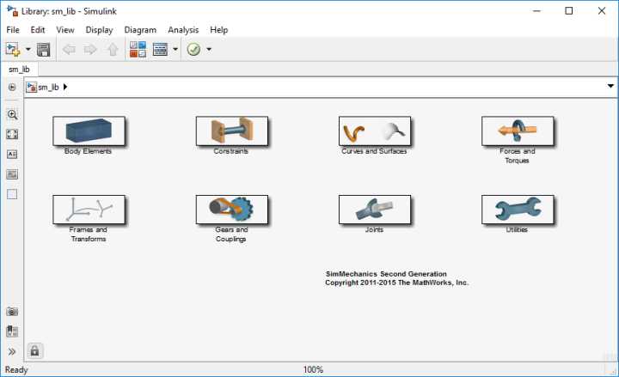Open the Help menu
619x377 pixels.
click(x=218, y=30)
